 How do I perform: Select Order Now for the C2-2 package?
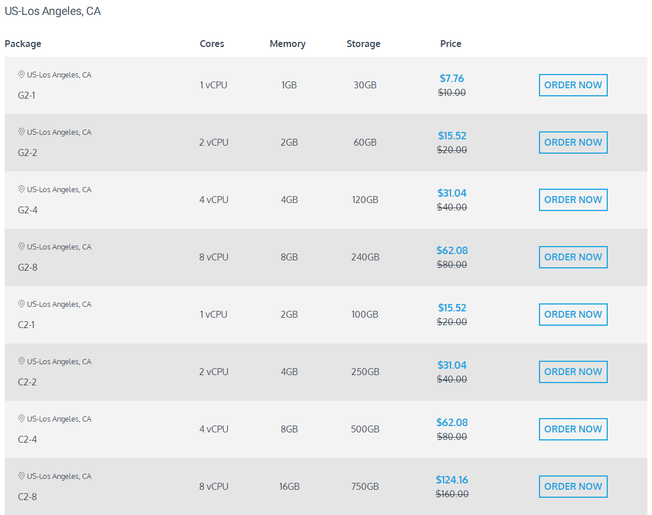click(x=573, y=372)
